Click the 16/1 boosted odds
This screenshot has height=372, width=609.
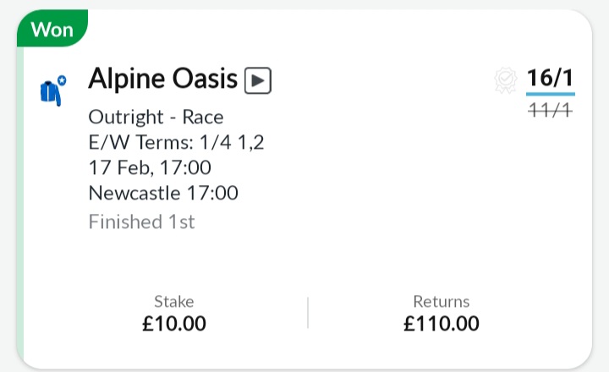[550, 78]
